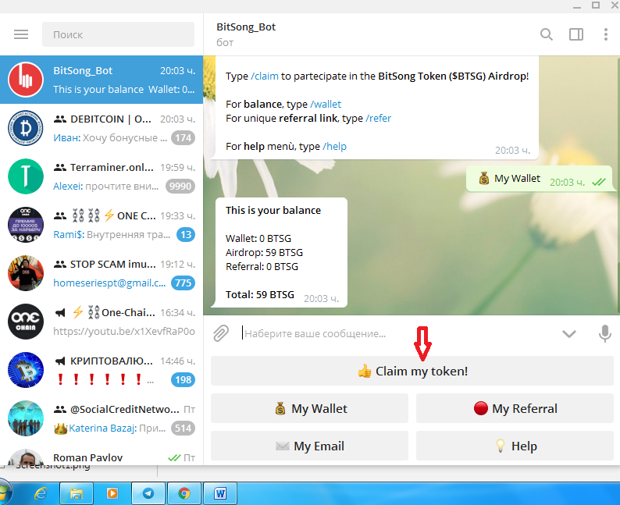The height and width of the screenshot is (505, 620).
Task: Click the DEBITCOIN avatar icon
Action: [26, 128]
